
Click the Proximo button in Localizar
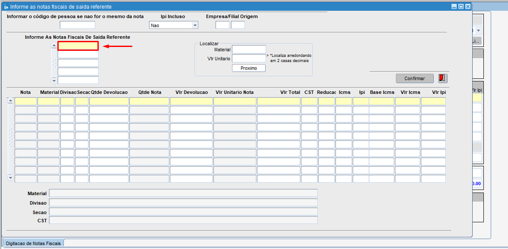249,68
